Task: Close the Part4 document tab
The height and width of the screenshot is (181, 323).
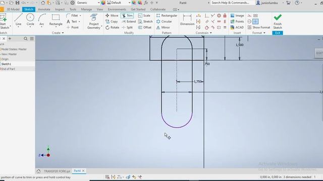Action: 83,171
